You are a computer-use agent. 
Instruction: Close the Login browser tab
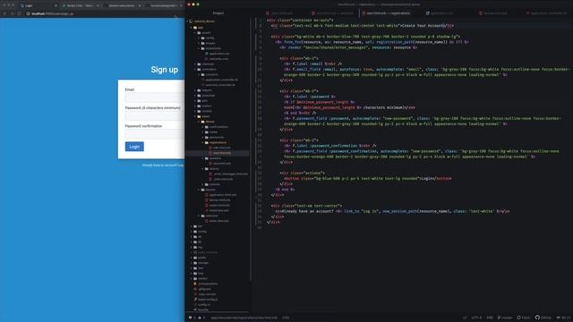[x=56, y=5]
